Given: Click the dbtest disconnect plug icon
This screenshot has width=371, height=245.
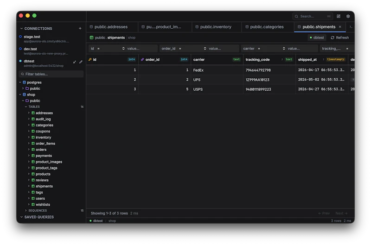Looking at the screenshot, I should pyautogui.click(x=75, y=62).
